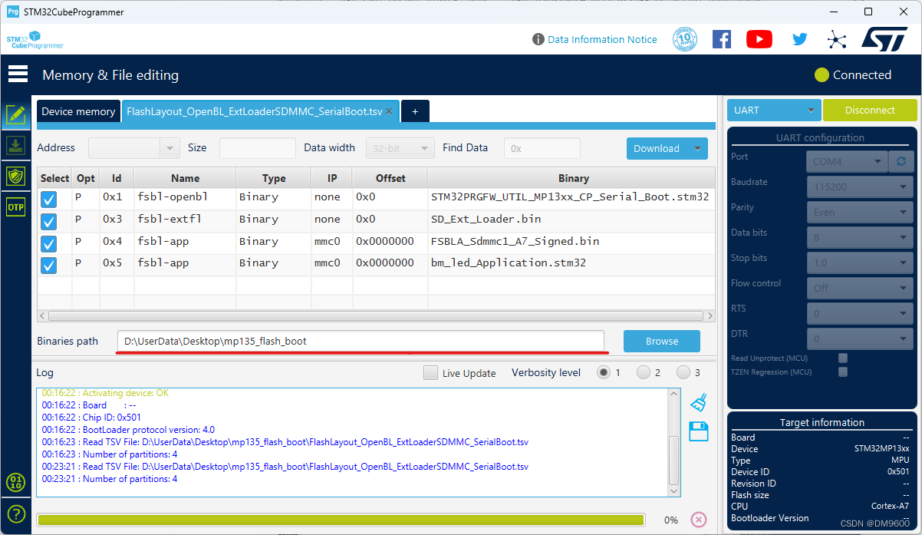Click the ST company logo

coord(884,39)
